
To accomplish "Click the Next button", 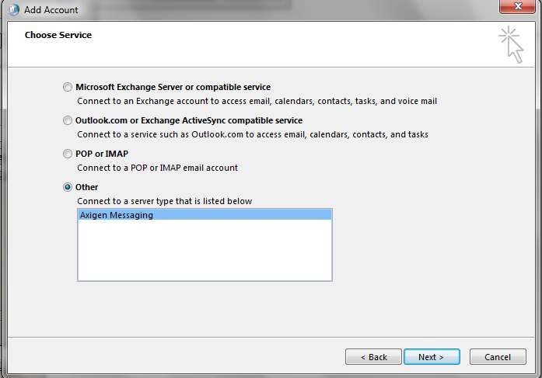I will coord(432,356).
